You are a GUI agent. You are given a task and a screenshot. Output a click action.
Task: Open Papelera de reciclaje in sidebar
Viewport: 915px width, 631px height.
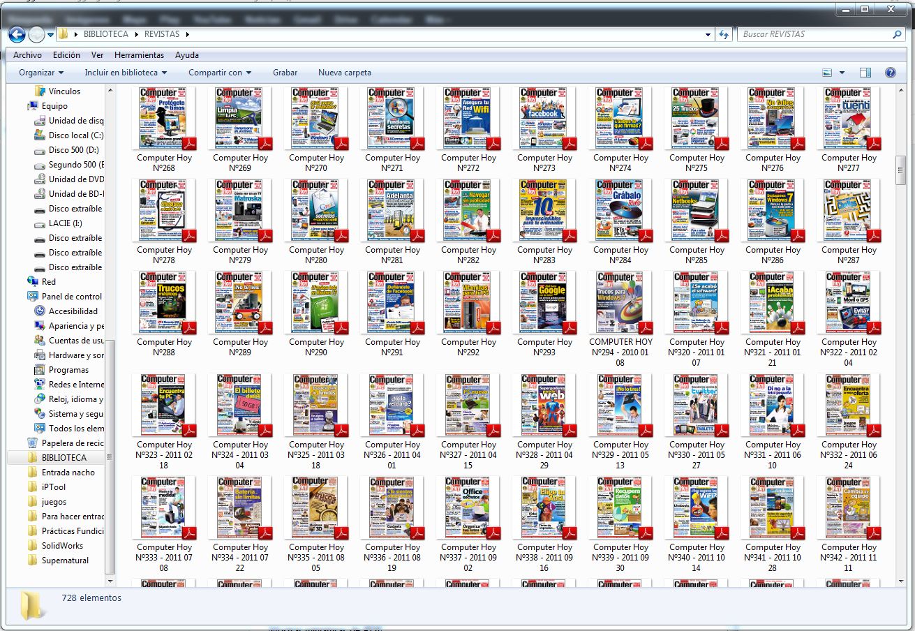(65, 443)
